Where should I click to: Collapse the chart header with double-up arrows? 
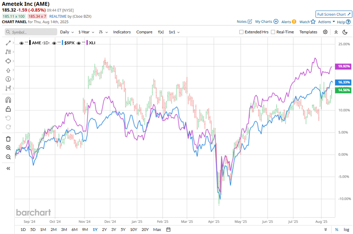pyautogui.click(x=336, y=32)
